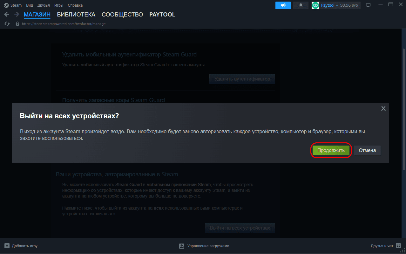This screenshot has width=406, height=254.
Task: Open the Вид menu
Action: [30, 5]
